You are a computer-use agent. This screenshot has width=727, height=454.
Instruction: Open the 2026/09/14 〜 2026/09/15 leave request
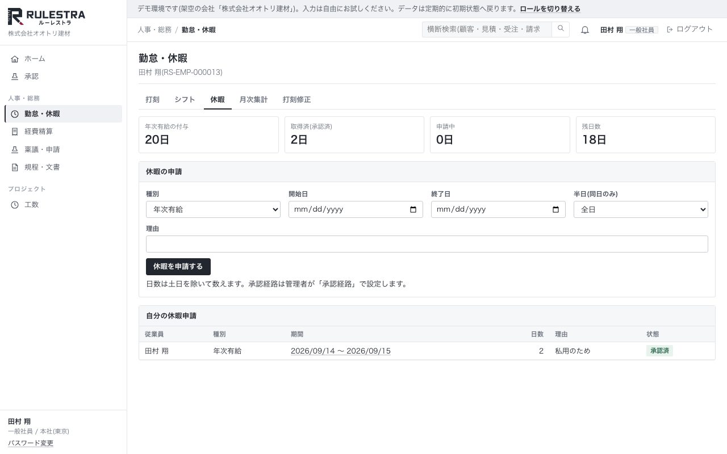tap(340, 351)
